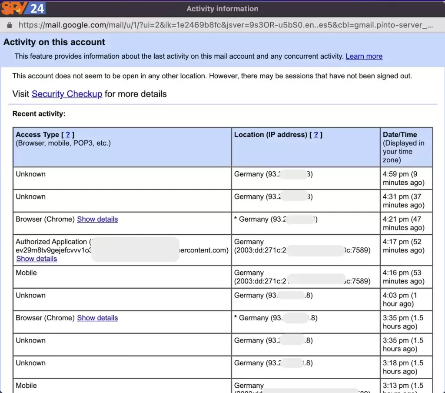
Task: Click the lock icon in the address bar
Action: (10, 25)
